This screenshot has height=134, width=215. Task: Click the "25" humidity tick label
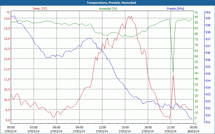196,96
